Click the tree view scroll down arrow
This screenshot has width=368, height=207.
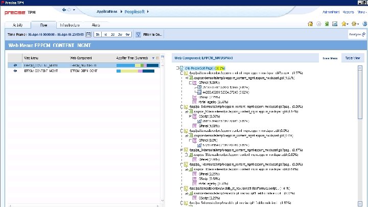point(360,204)
